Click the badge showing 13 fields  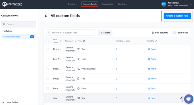[x=32, y=37]
